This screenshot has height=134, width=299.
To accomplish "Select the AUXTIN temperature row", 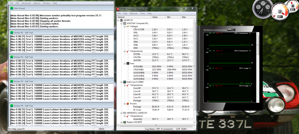I will [163, 60].
